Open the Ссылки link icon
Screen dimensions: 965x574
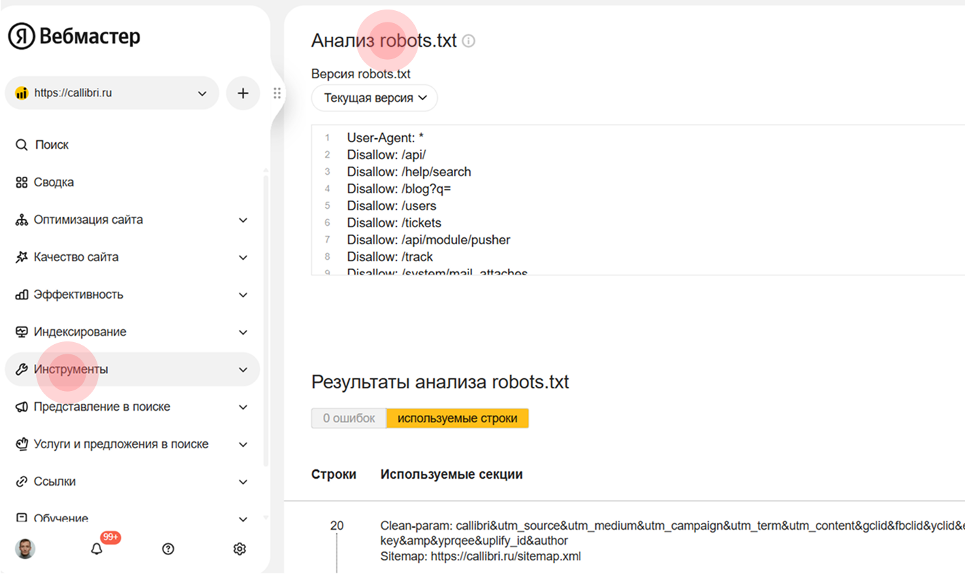point(21,481)
